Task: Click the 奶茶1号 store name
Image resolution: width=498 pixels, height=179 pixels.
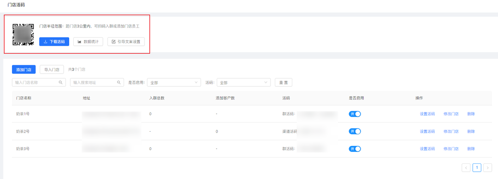Action: (23, 114)
